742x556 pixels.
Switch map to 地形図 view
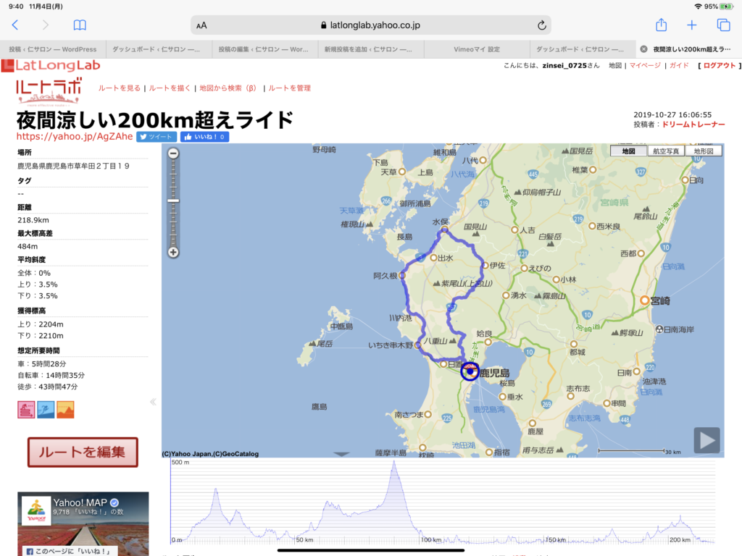pos(704,151)
